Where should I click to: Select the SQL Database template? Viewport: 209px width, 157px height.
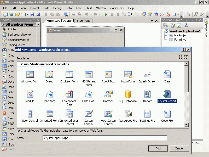128,94
